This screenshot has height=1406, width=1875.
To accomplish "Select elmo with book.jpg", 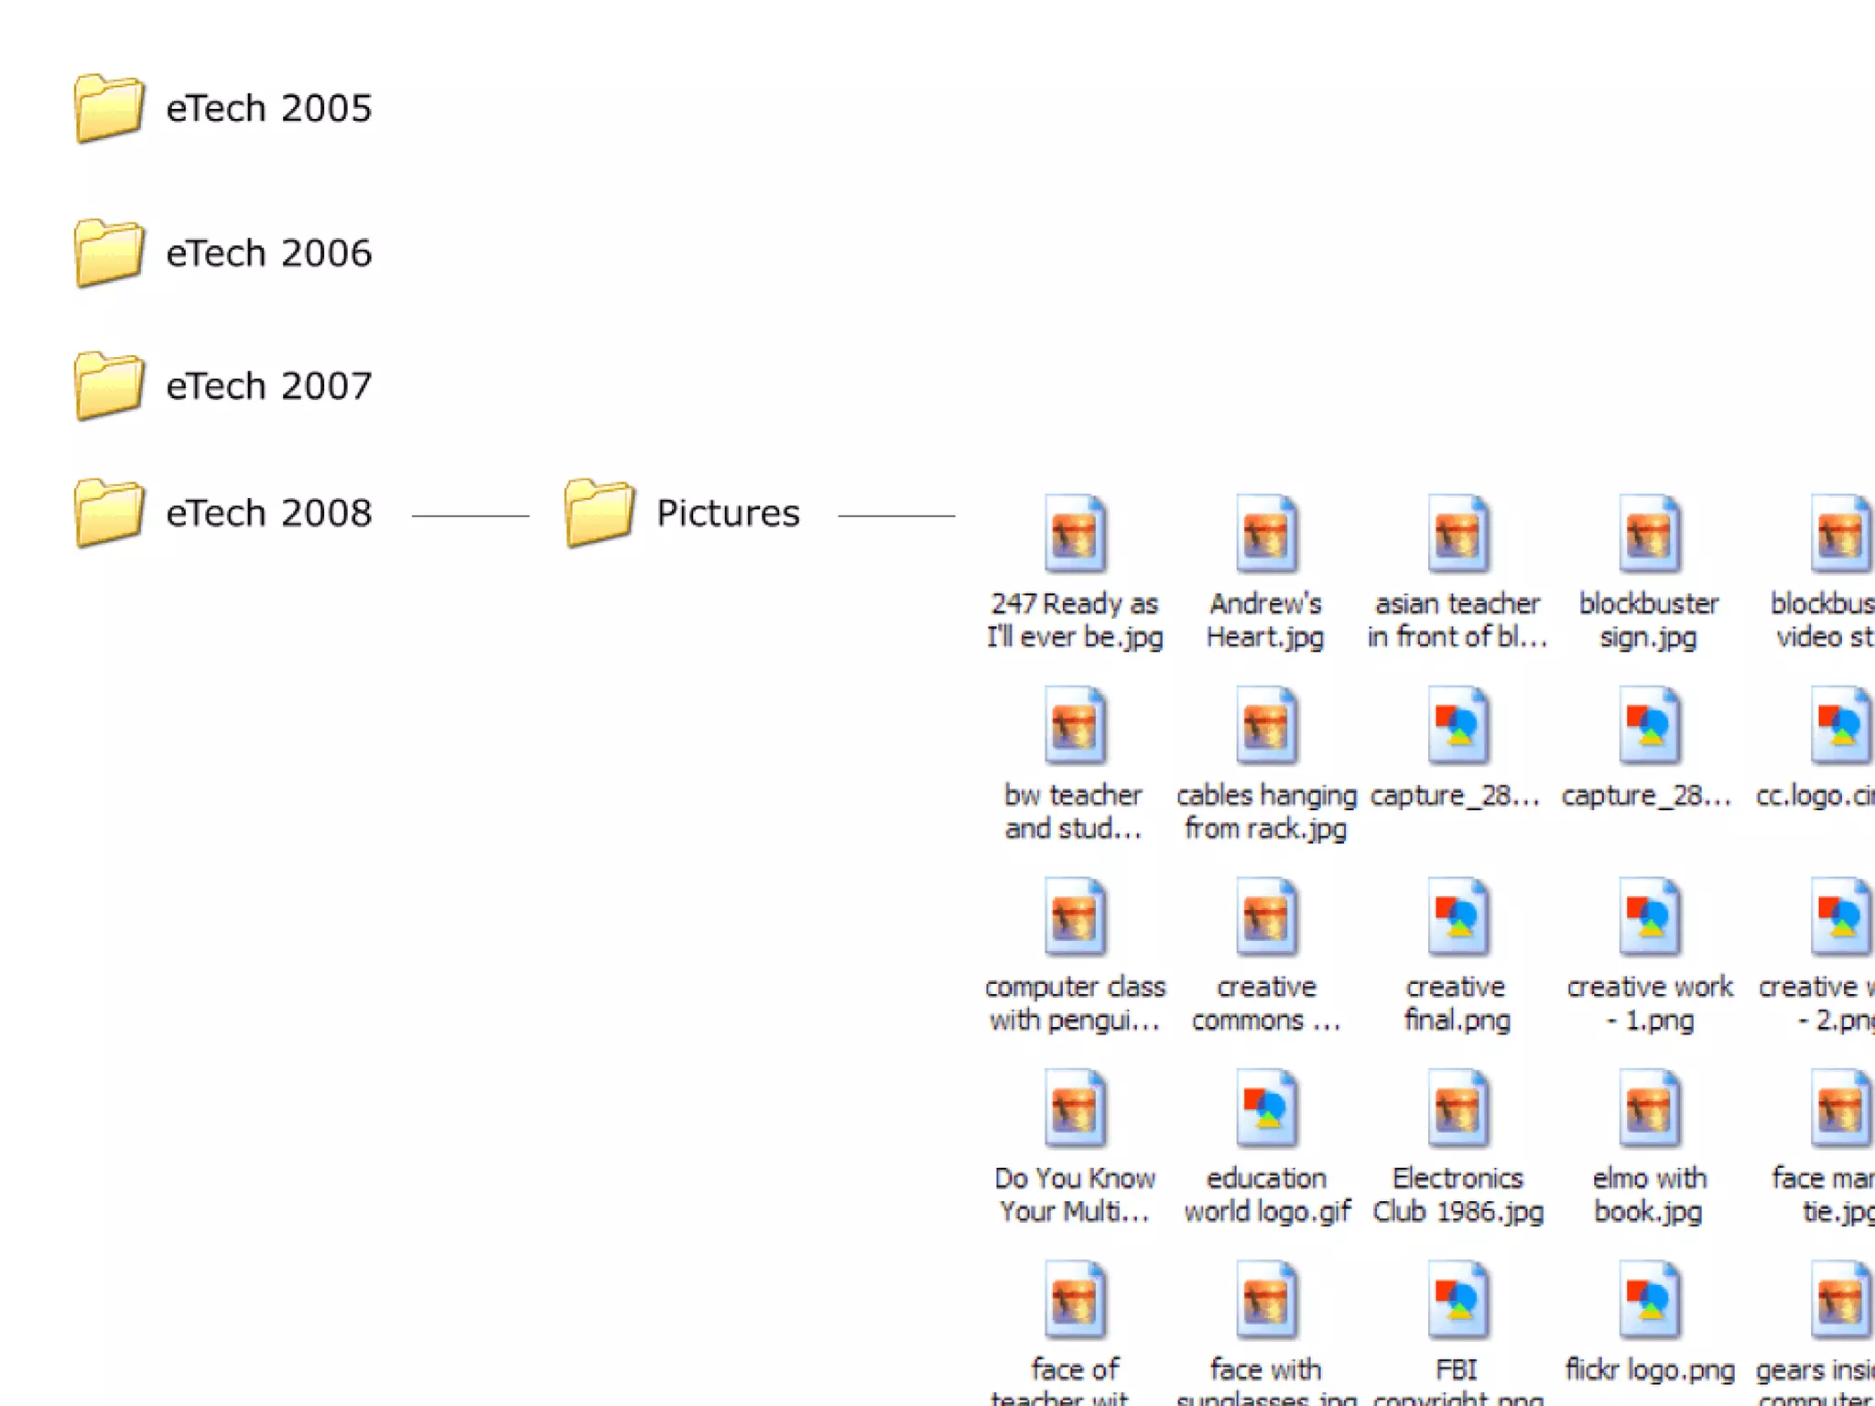I will [x=1649, y=1109].
